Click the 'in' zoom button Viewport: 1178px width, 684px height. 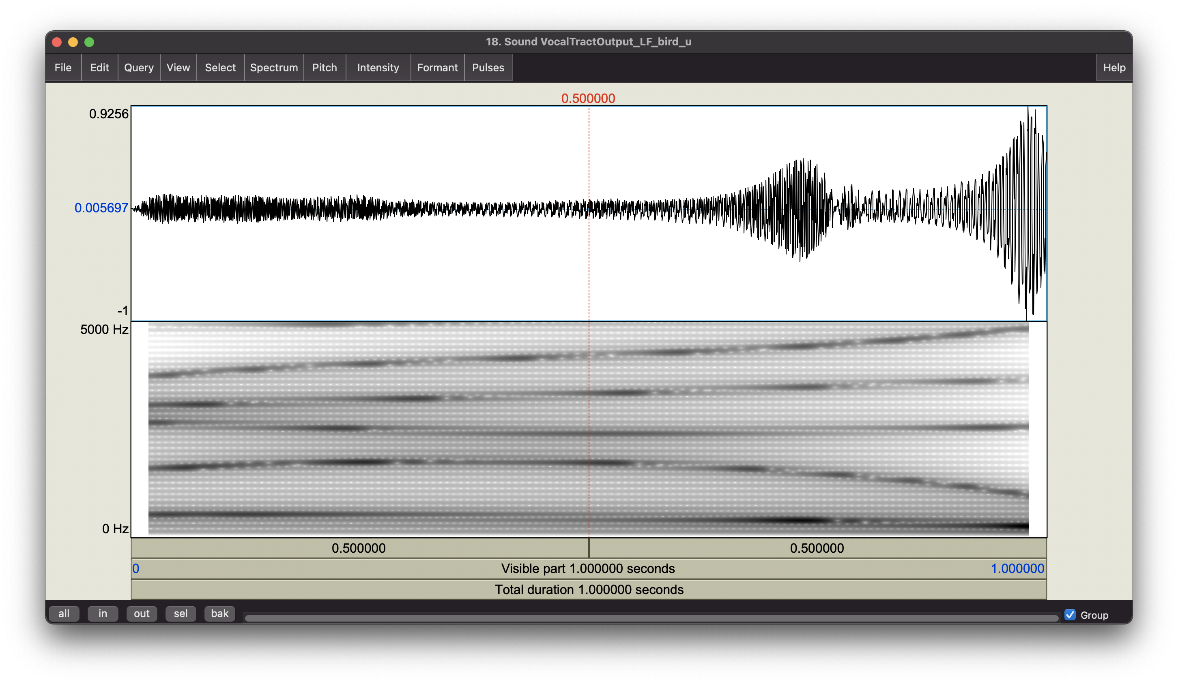(102, 613)
